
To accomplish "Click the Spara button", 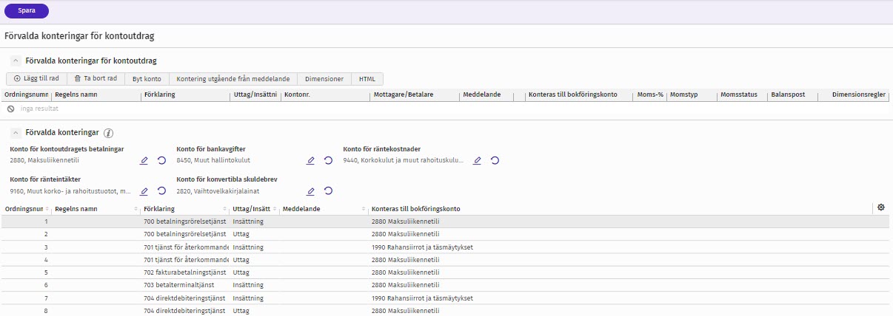I will (x=27, y=10).
